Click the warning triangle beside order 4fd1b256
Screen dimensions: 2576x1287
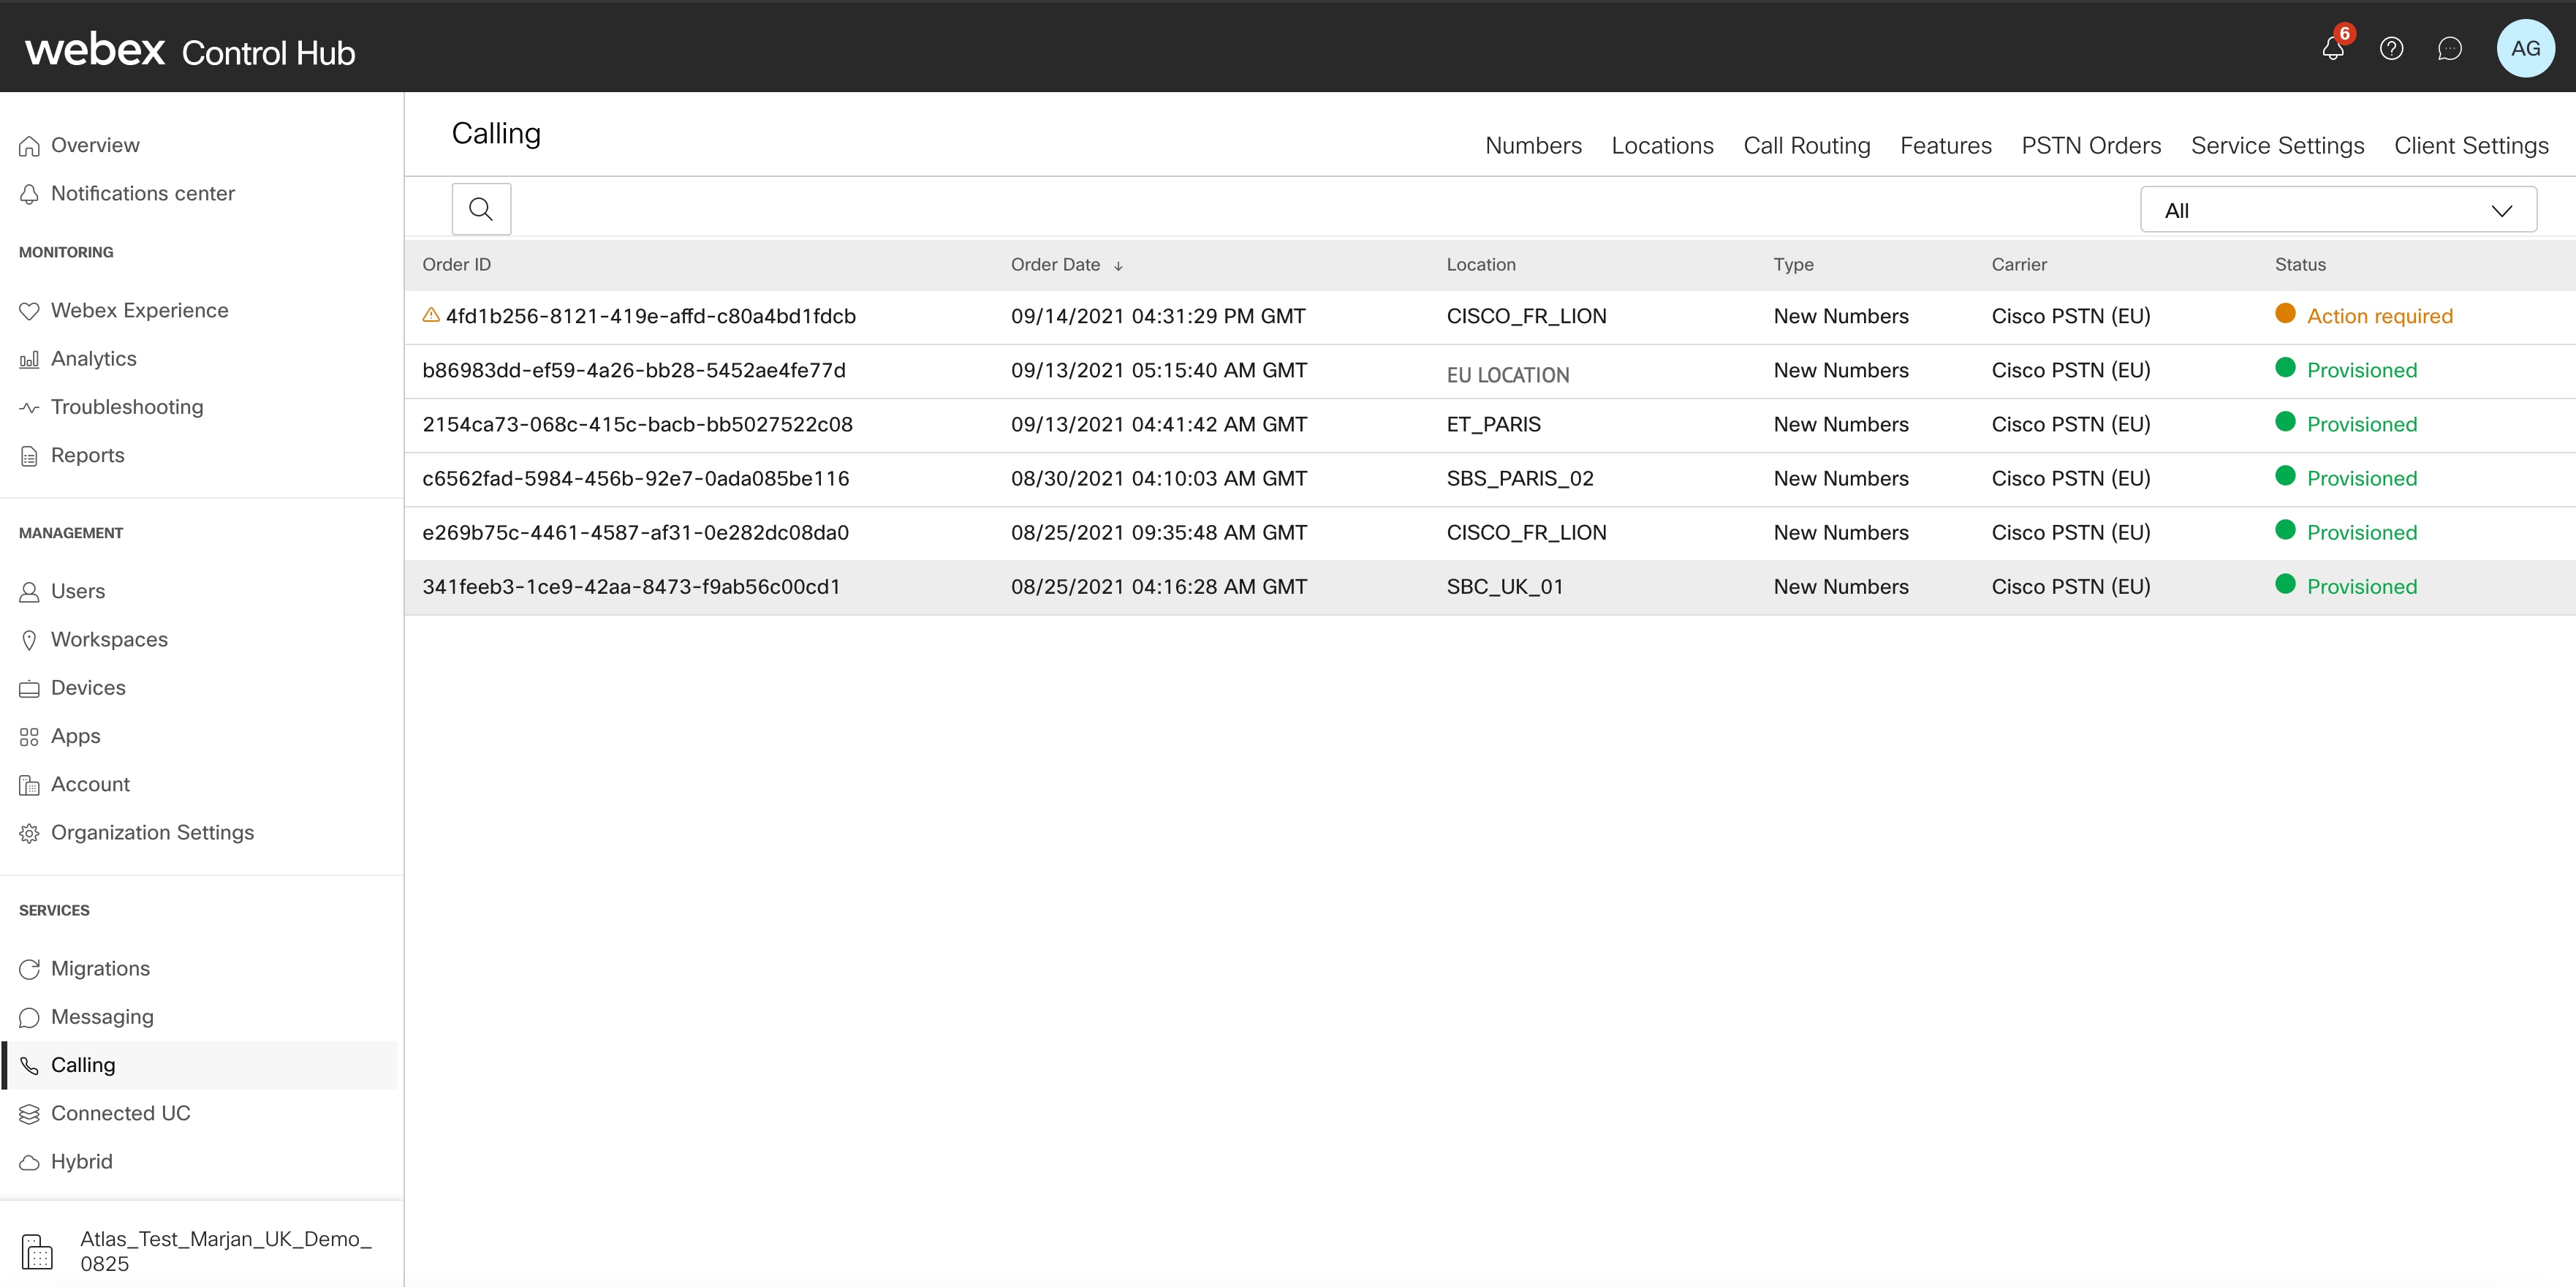pyautogui.click(x=431, y=315)
